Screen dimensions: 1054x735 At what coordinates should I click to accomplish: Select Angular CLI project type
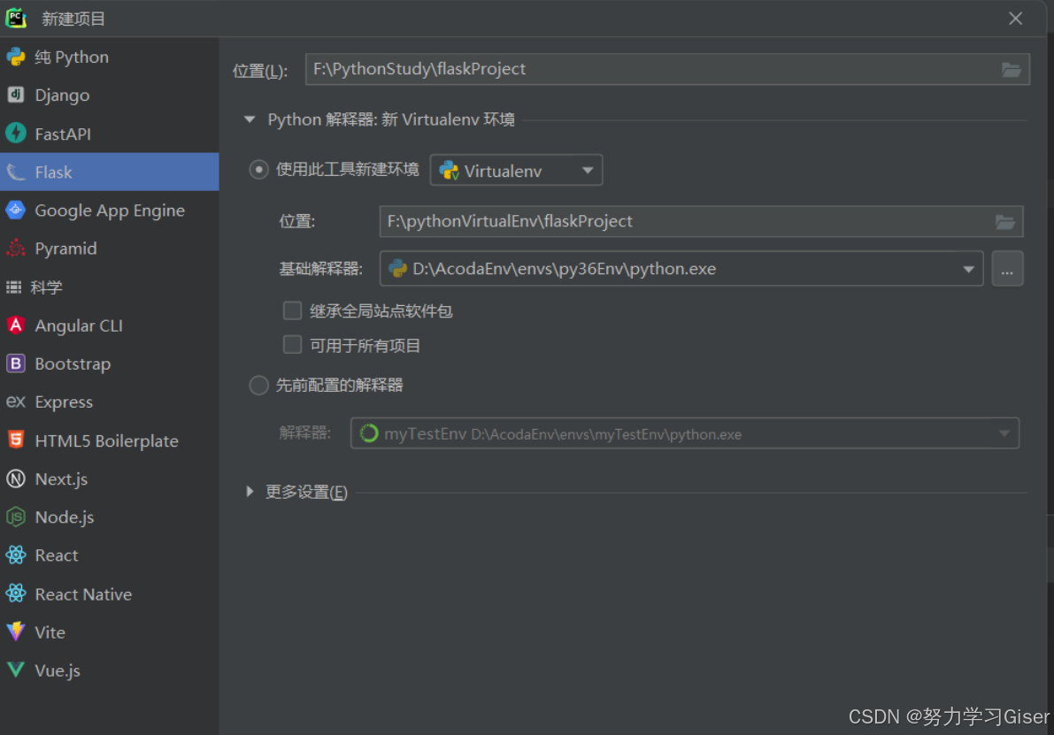pyautogui.click(x=110, y=325)
